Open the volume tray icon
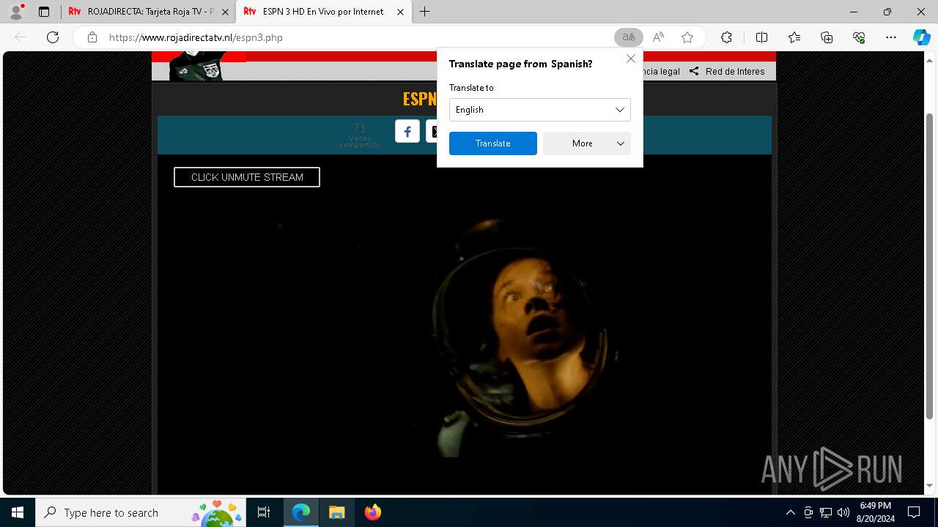 (x=843, y=512)
